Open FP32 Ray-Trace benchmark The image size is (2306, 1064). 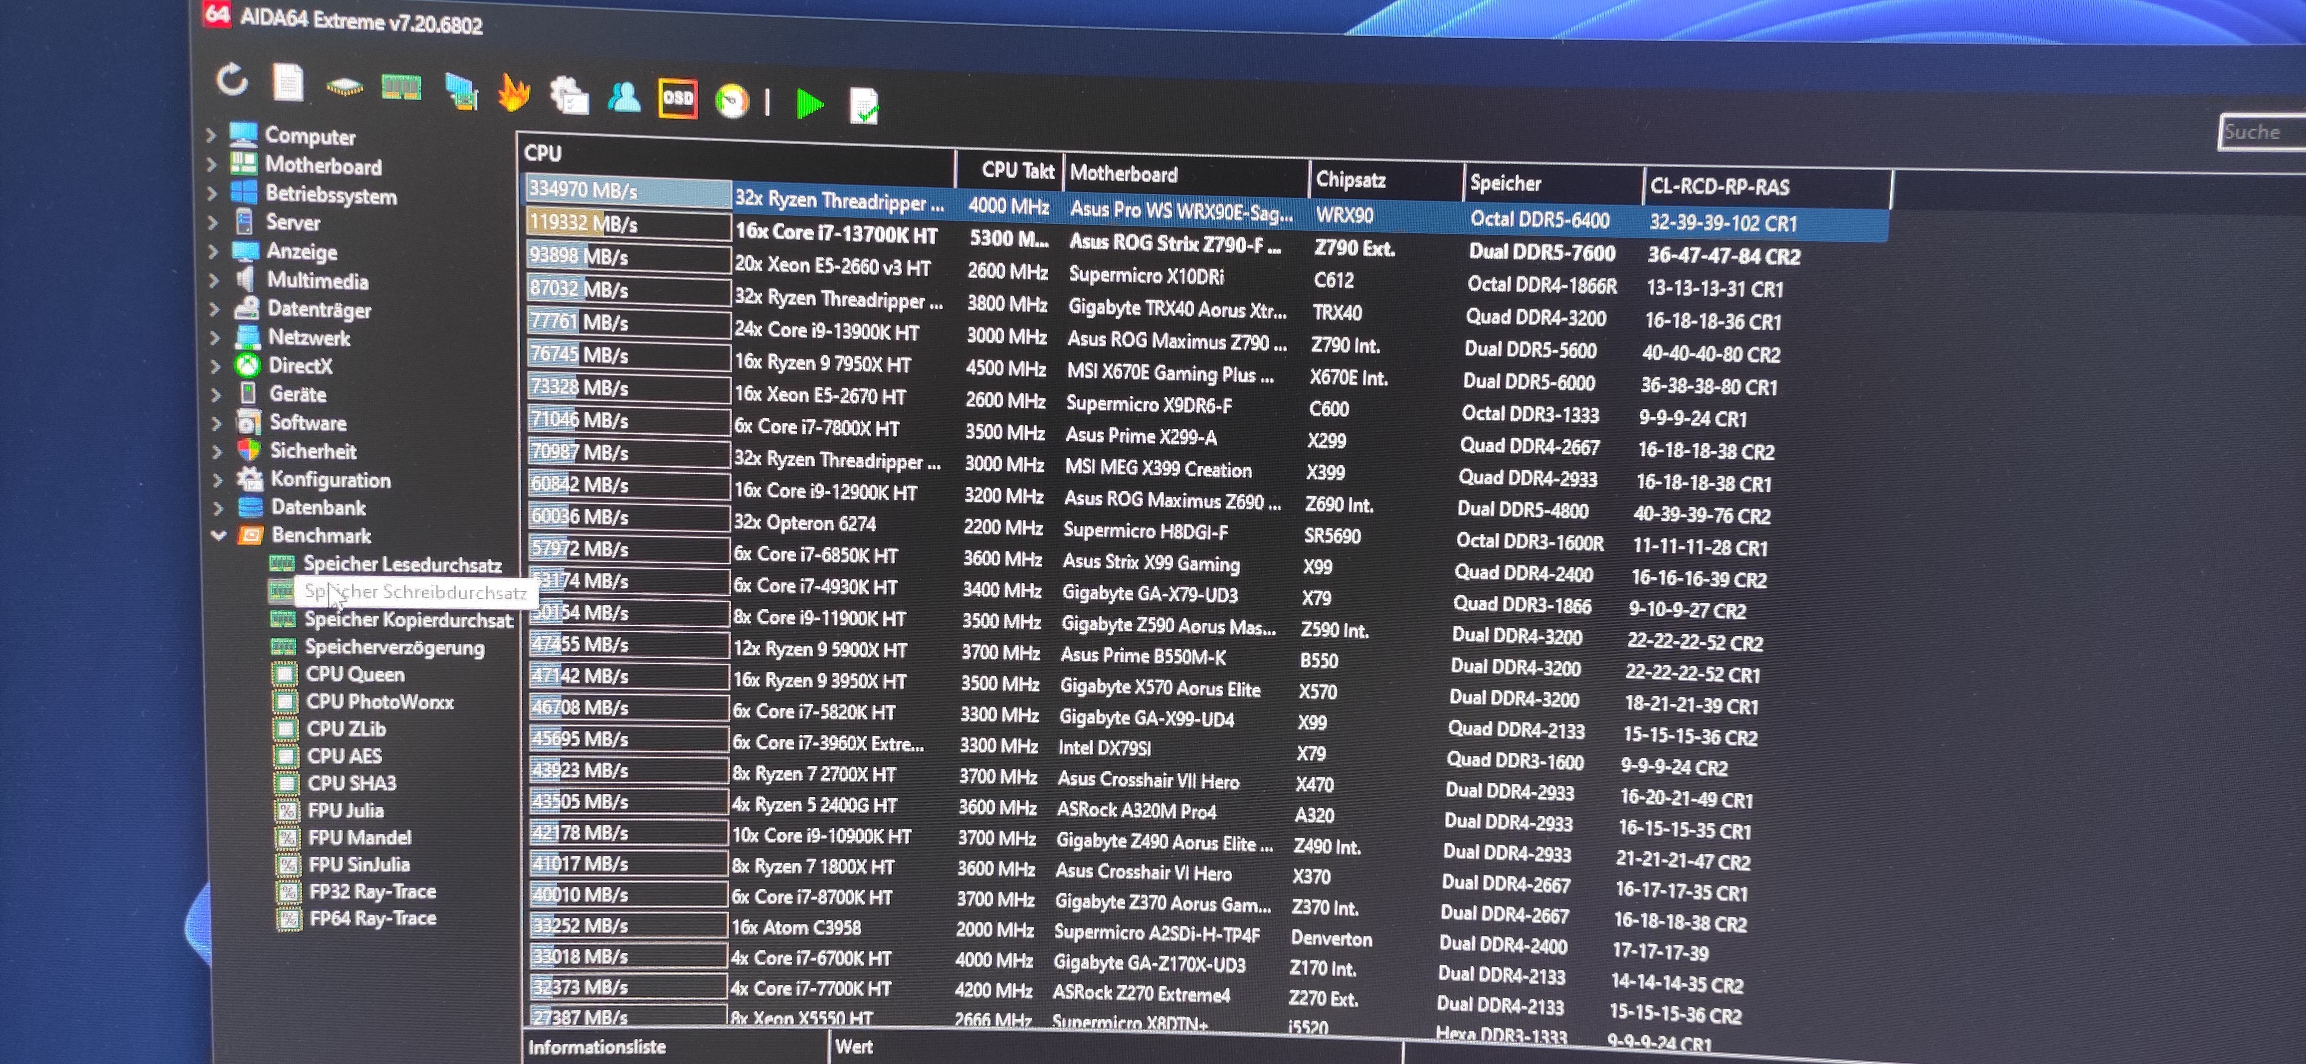click(373, 891)
